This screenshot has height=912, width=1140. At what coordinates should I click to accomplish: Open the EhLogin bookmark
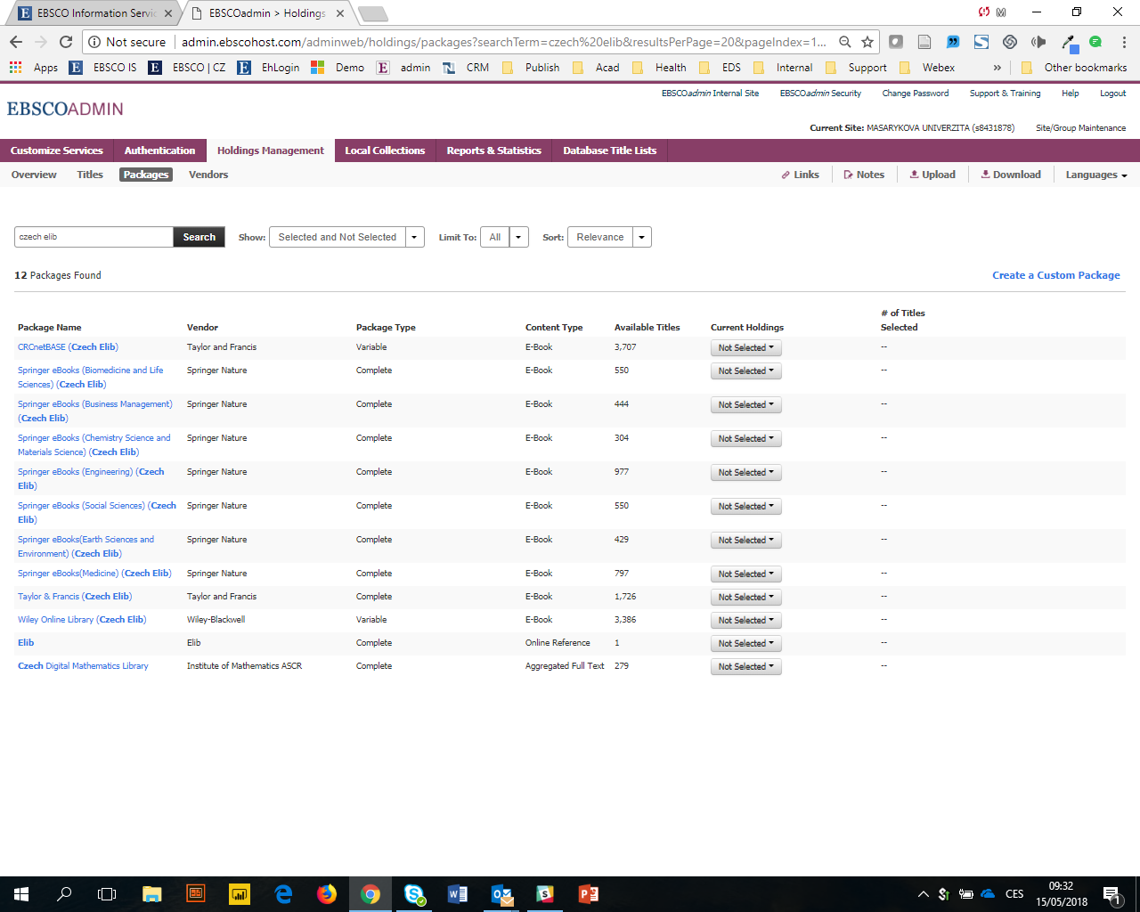tap(269, 68)
